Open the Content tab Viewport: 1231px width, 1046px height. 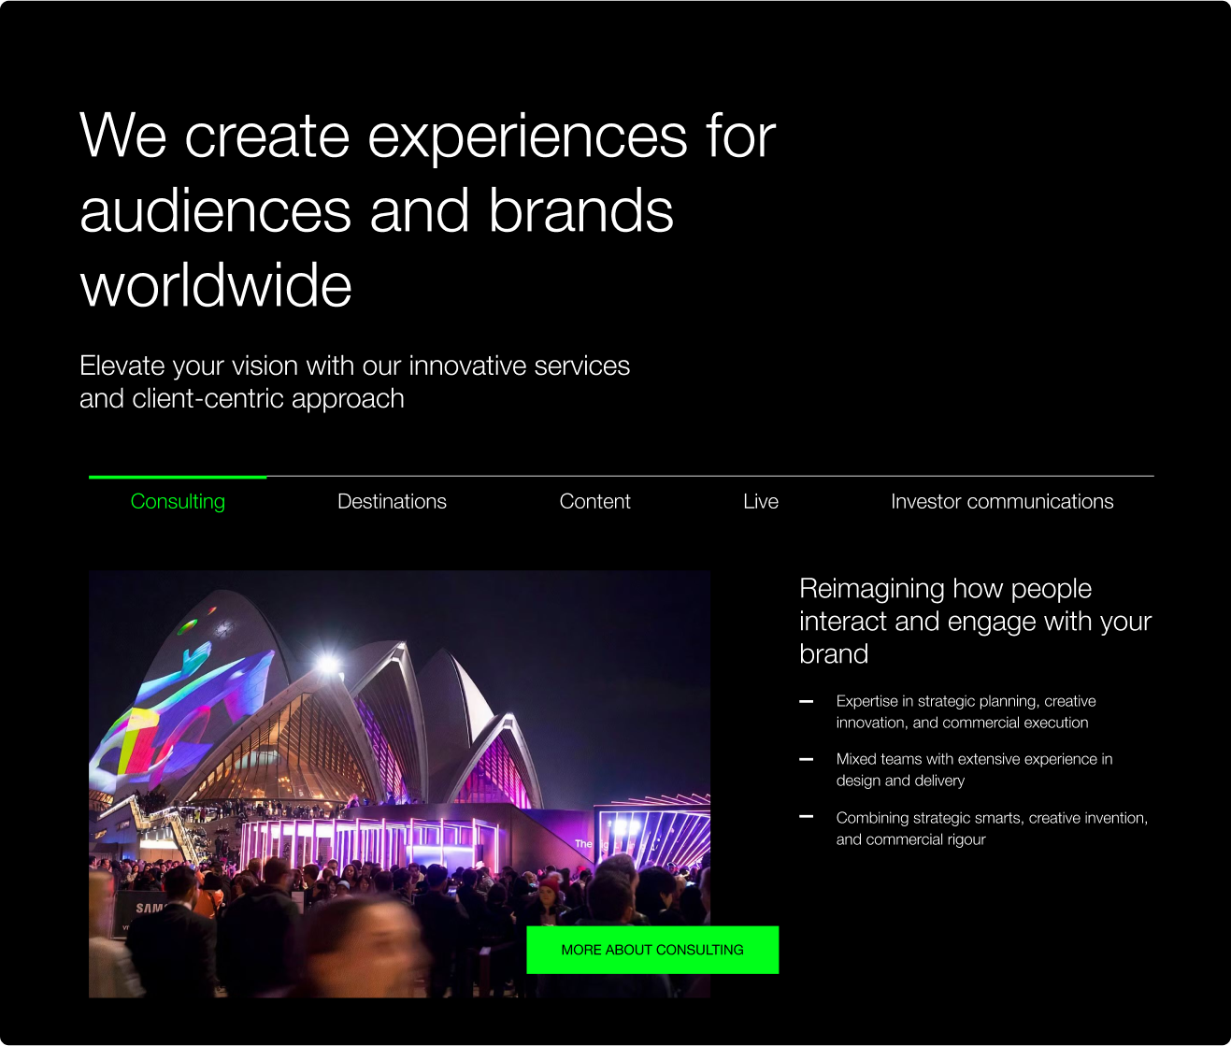[x=594, y=502]
